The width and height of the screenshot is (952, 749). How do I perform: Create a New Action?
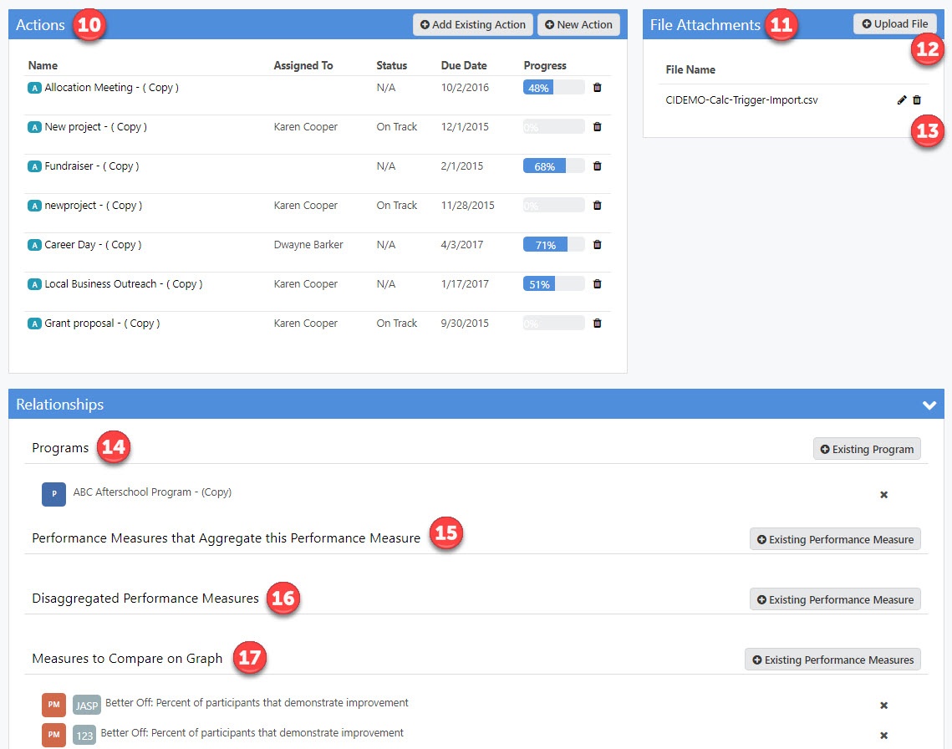[x=578, y=25]
